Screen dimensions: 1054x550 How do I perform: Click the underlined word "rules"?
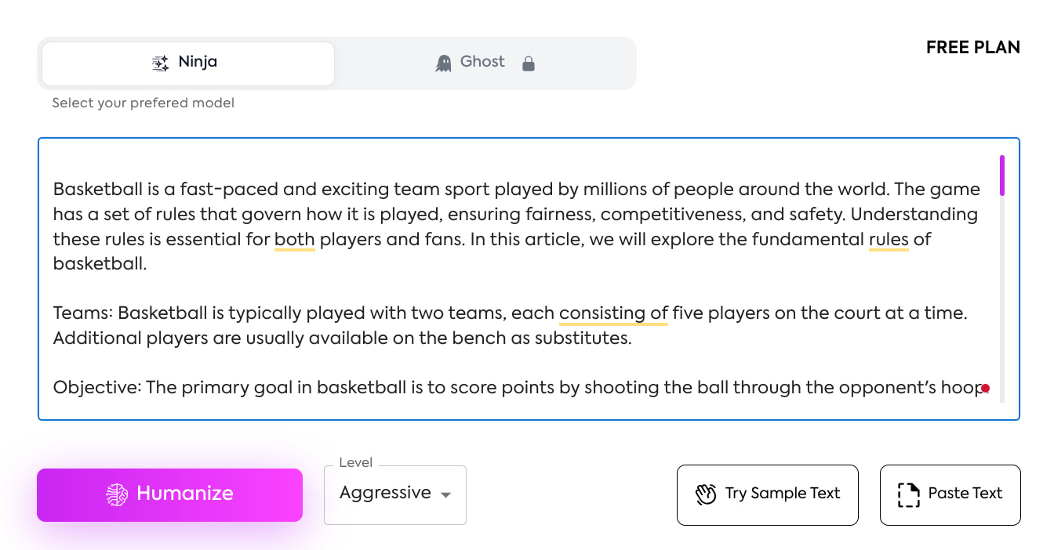click(x=889, y=240)
